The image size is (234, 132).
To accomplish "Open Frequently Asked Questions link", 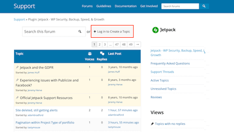I will click(170, 63).
